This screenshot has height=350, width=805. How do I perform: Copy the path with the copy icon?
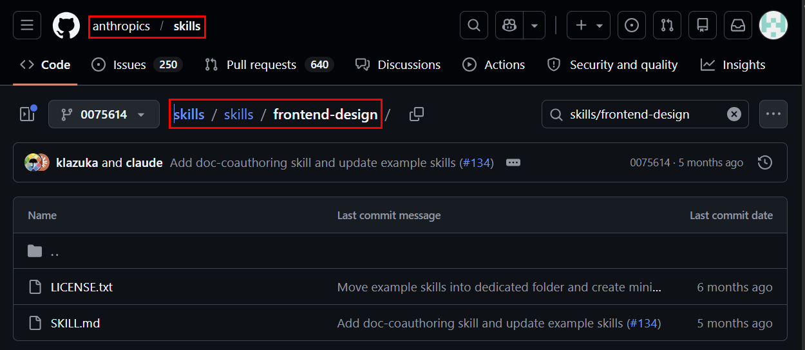click(417, 114)
